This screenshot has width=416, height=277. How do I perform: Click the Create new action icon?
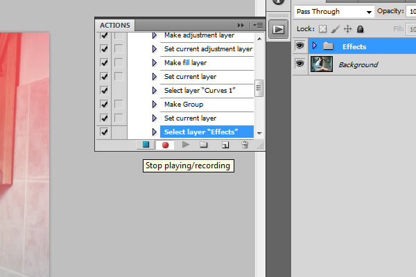coord(225,145)
